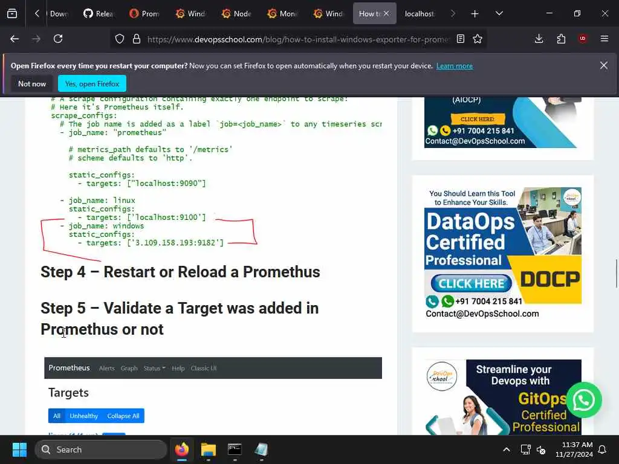619x464 pixels.
Task: Click the CLICK HERE DOCP button
Action: (472, 283)
